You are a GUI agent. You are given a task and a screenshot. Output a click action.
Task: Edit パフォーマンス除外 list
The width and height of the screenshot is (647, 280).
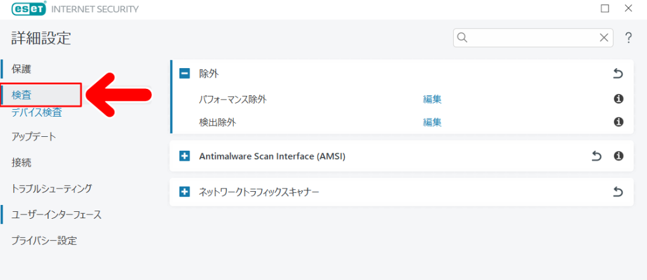[432, 99]
